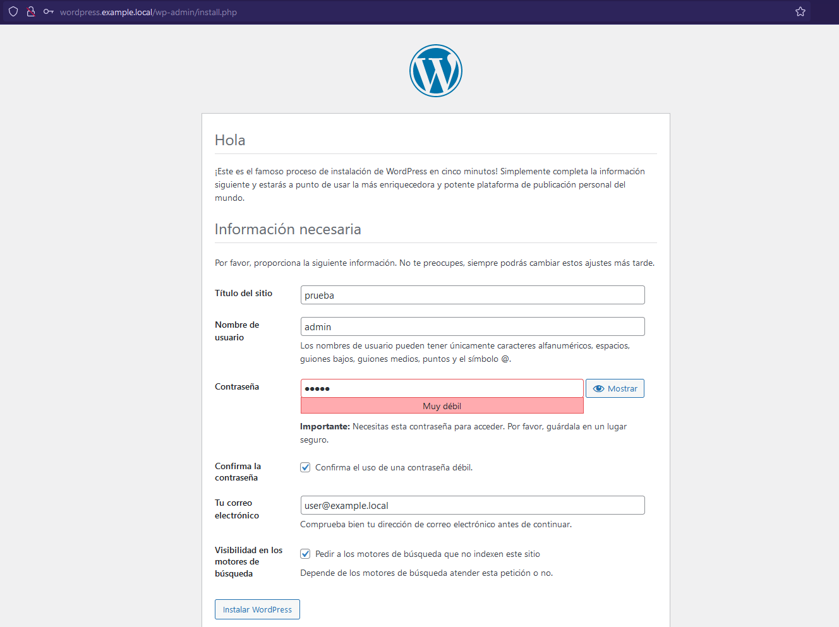Click the "Nombre de usuario" label
This screenshot has width=839, height=627.
pos(237,331)
